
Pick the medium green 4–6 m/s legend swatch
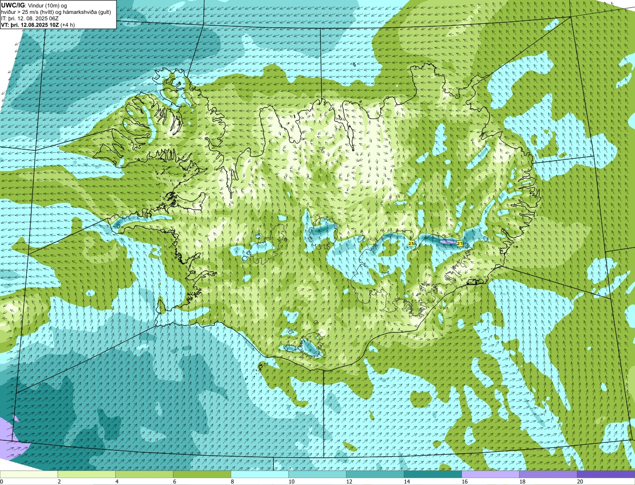[144, 474]
